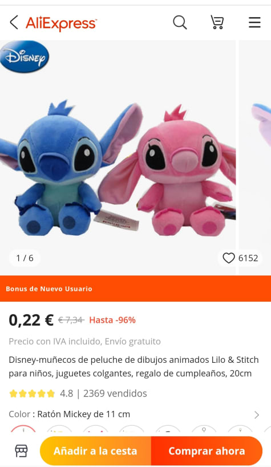Click the AliExpress logo

coord(62,23)
